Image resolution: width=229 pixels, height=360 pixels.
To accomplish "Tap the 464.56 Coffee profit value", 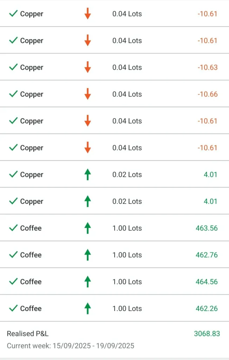I will click(x=207, y=282).
